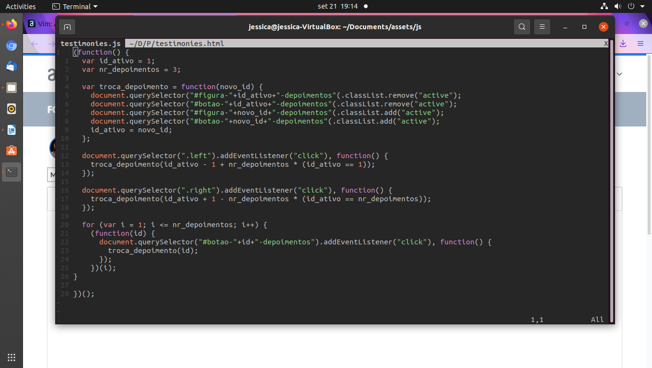This screenshot has width=652, height=368.
Task: Select the Terminal icon in the dock
Action: click(x=12, y=172)
